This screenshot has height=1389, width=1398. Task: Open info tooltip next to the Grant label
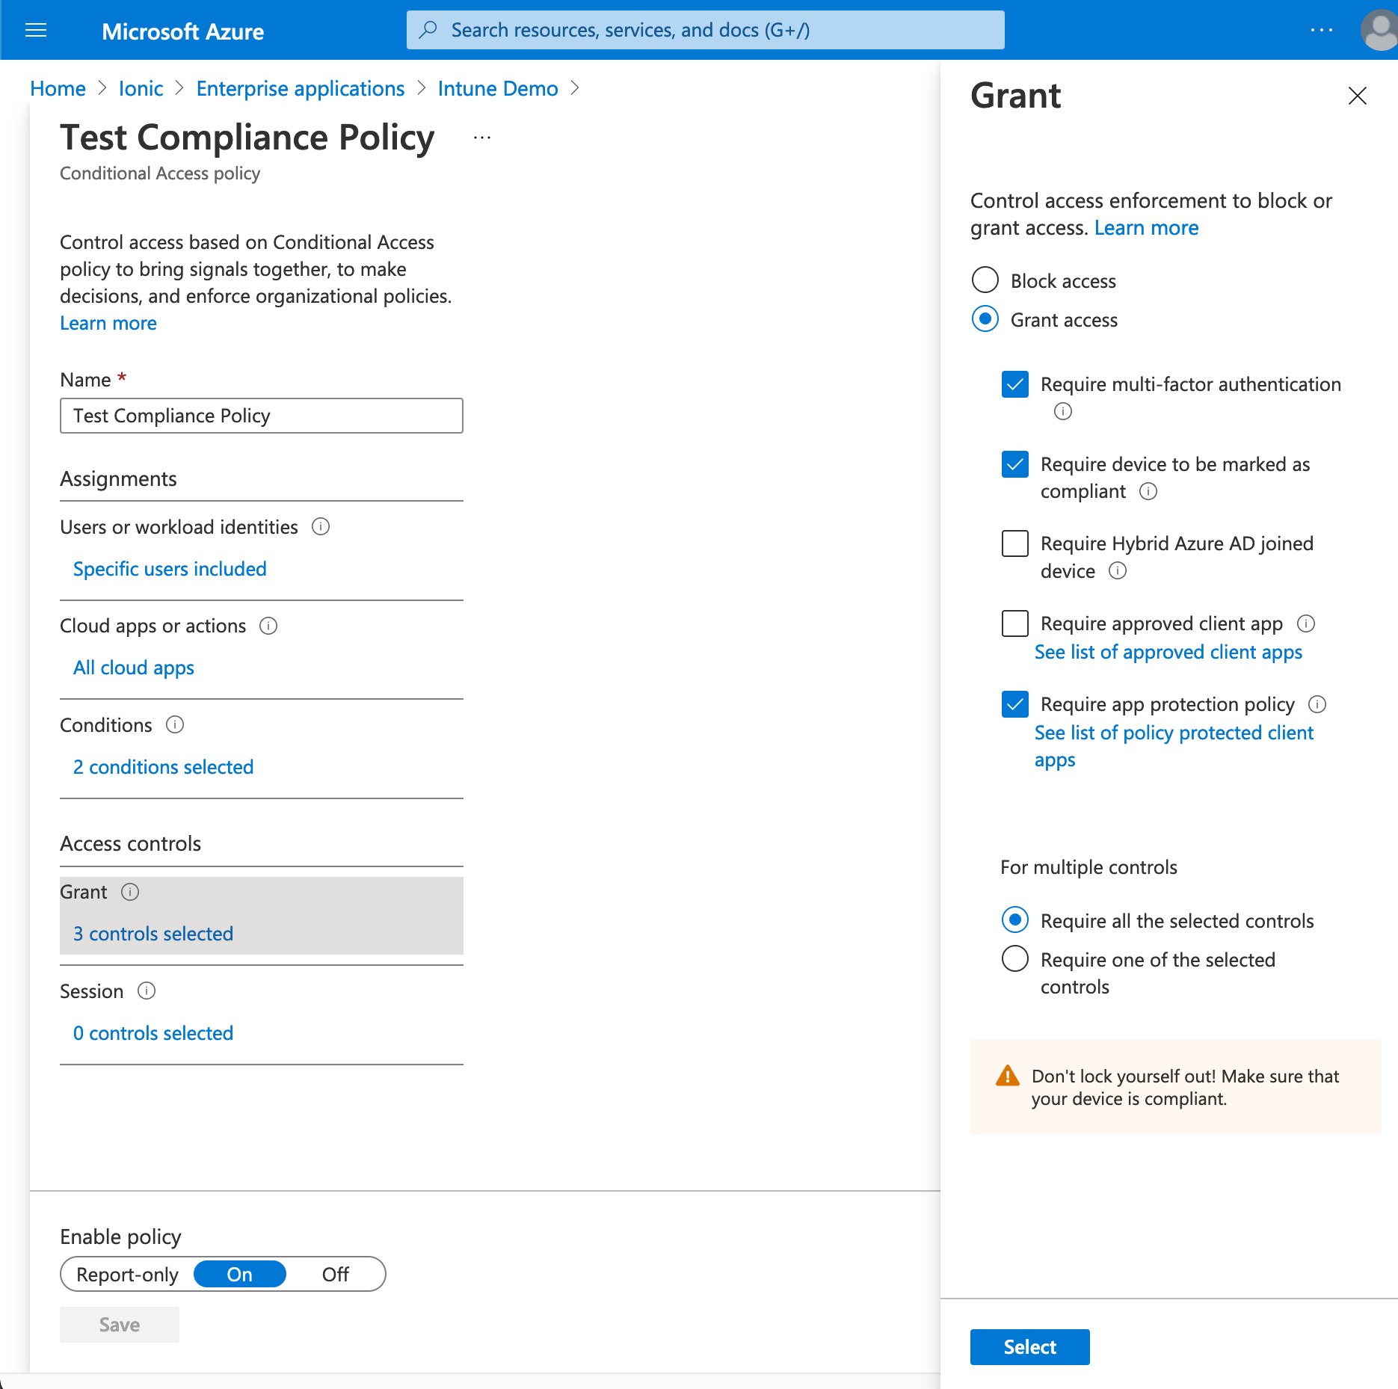130,891
